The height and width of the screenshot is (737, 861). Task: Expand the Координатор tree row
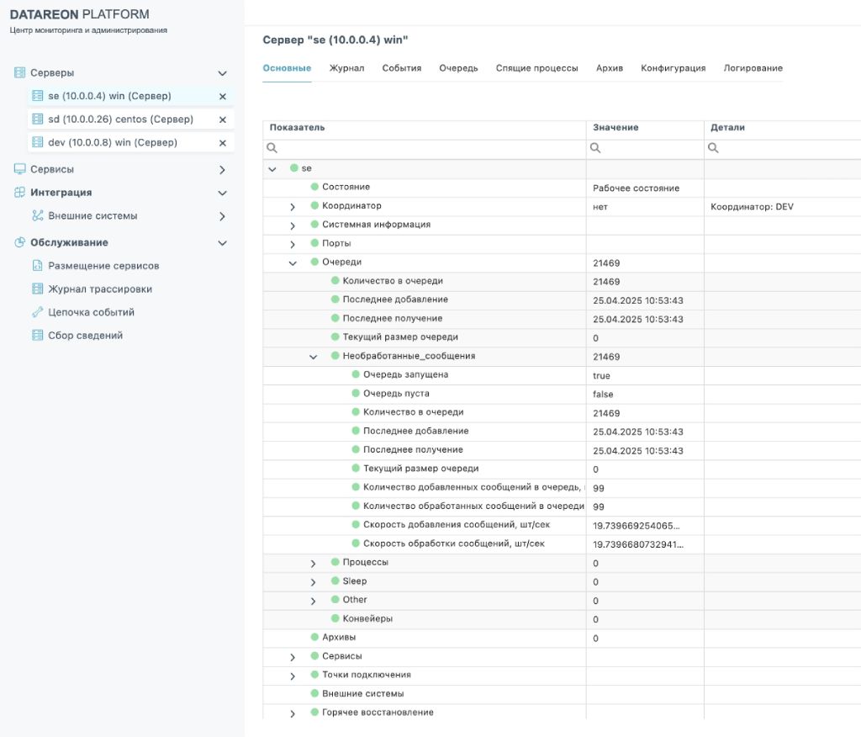pos(293,207)
